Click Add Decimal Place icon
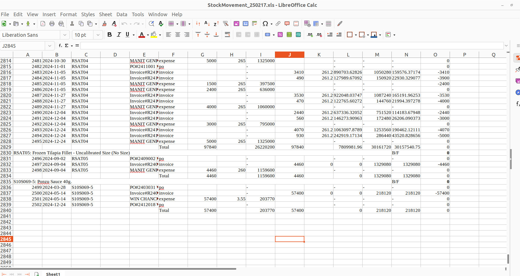520x276 pixels. pyautogui.click(x=310, y=35)
